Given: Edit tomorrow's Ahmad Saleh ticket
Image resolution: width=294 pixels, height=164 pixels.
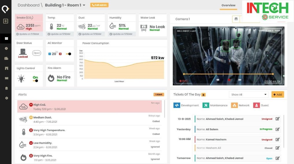Looking at the screenshot, I should tap(278, 158).
